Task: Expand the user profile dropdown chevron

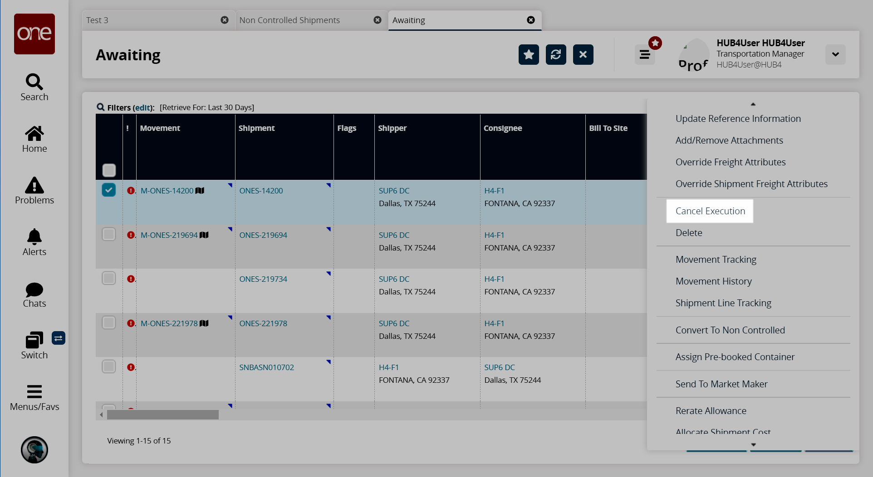Action: (835, 55)
